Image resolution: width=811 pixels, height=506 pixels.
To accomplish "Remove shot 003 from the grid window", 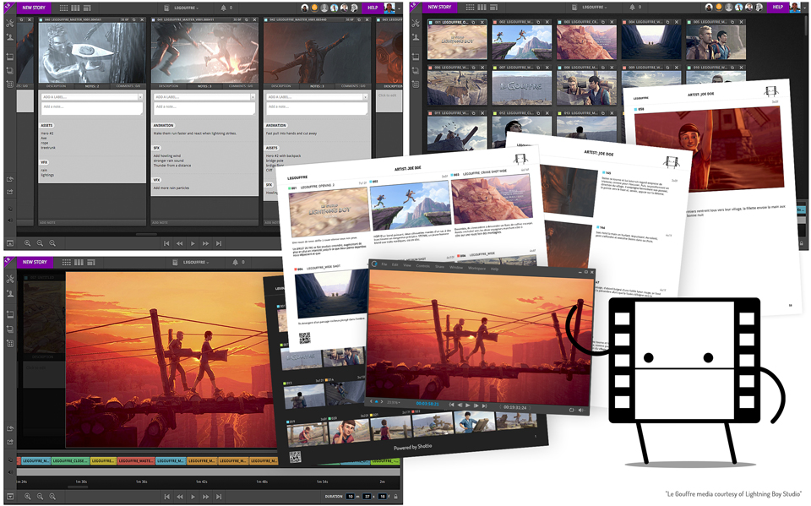I will click(612, 22).
